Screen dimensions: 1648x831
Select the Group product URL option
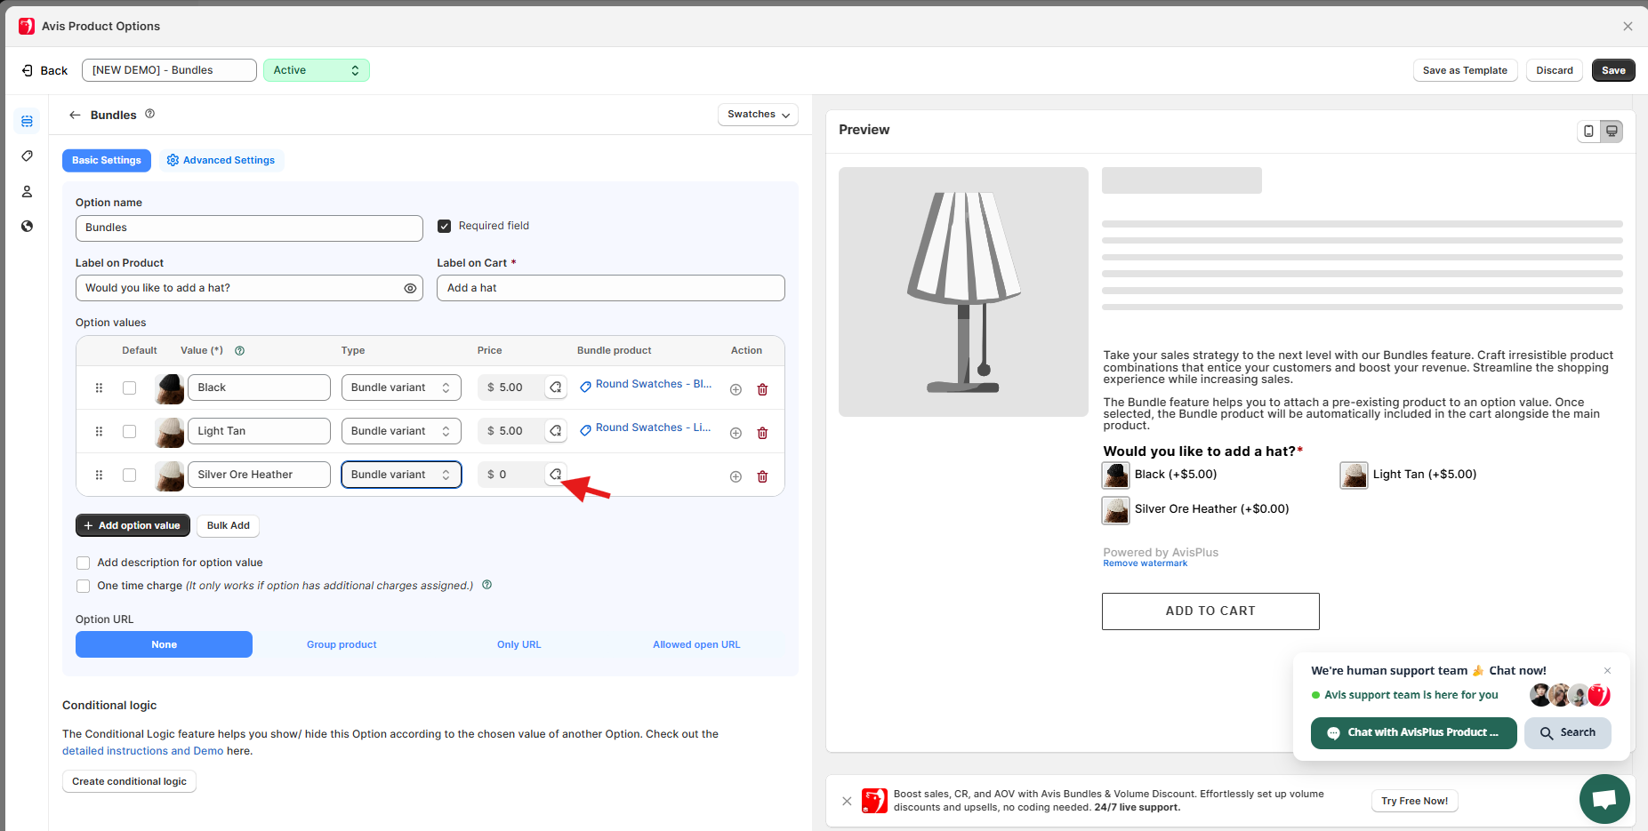tap(342, 644)
